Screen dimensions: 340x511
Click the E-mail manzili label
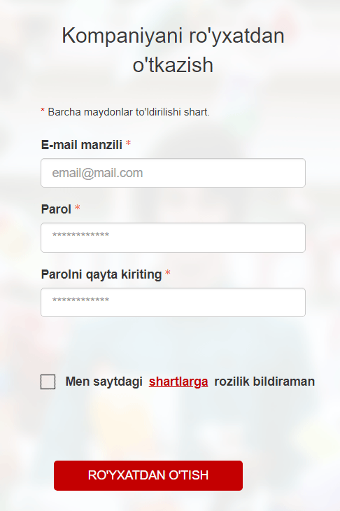[x=82, y=144]
